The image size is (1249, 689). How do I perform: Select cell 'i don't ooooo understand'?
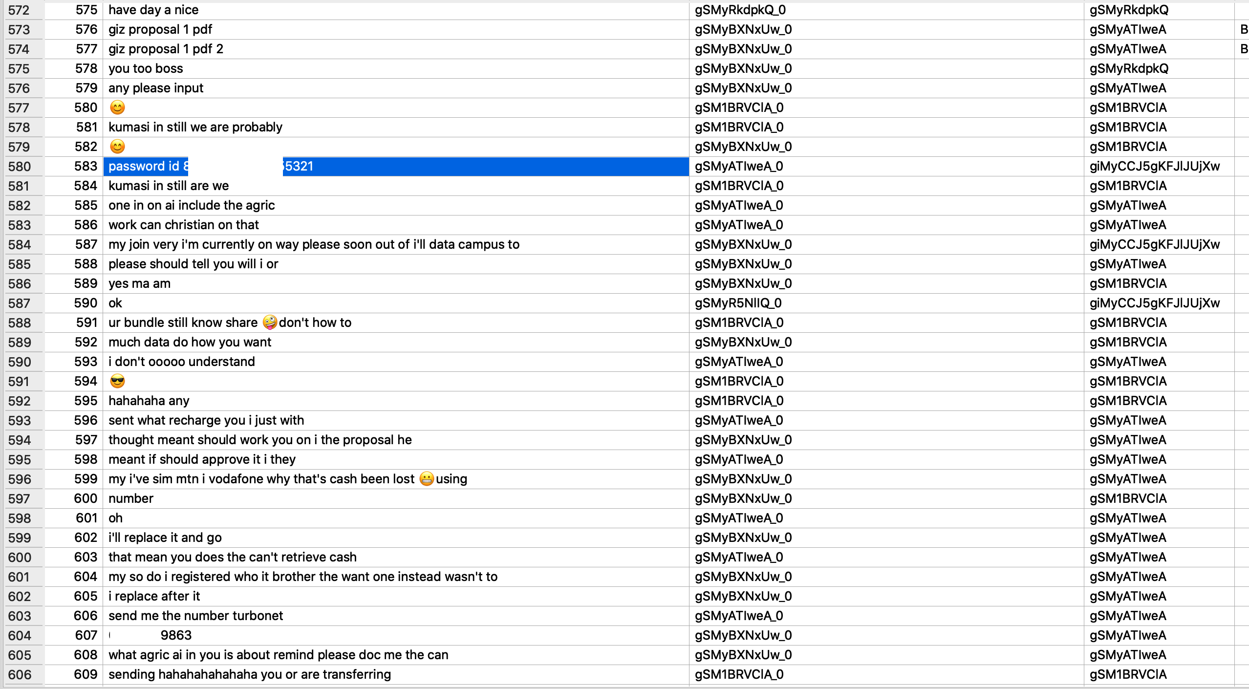[396, 362]
